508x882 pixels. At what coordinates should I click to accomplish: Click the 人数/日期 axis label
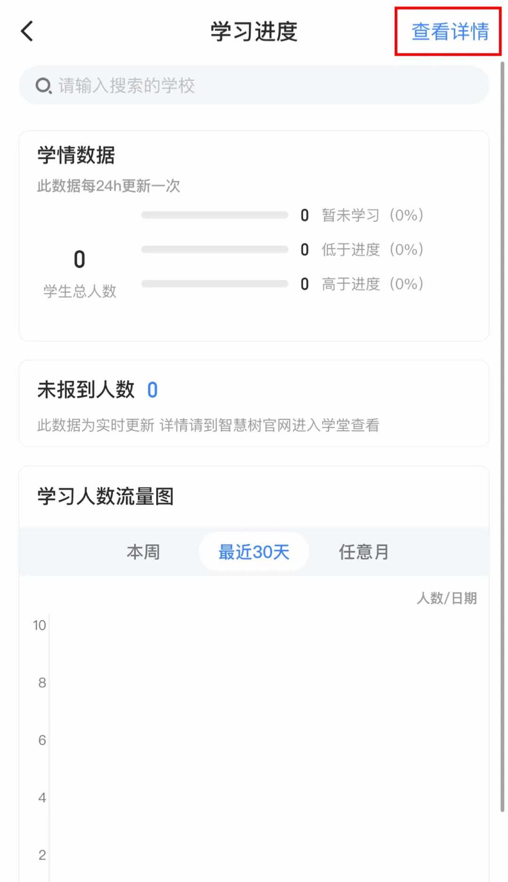(447, 599)
